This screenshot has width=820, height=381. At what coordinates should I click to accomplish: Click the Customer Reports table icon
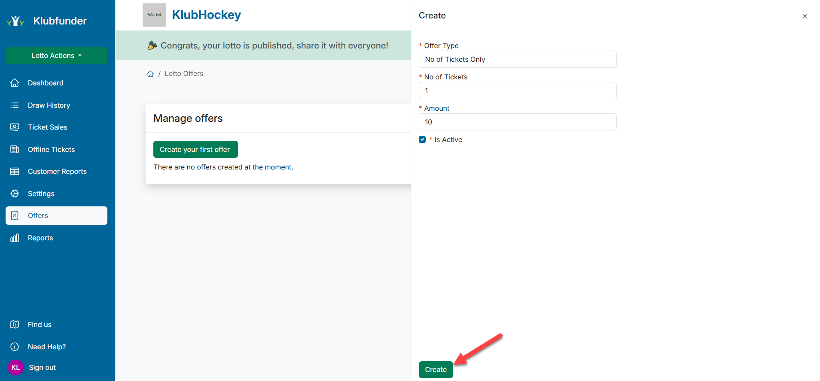pos(15,171)
